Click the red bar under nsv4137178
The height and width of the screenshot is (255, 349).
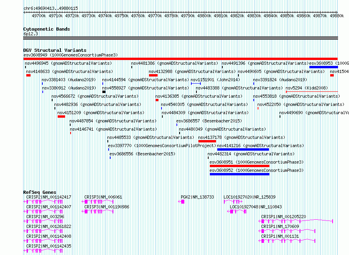[207, 141]
